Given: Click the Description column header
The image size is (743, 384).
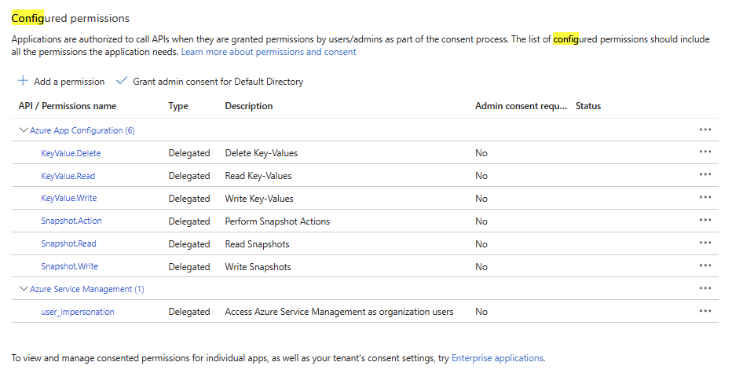Looking at the screenshot, I should point(249,106).
